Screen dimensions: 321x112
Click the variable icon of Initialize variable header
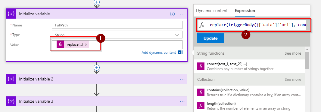click(x=11, y=14)
